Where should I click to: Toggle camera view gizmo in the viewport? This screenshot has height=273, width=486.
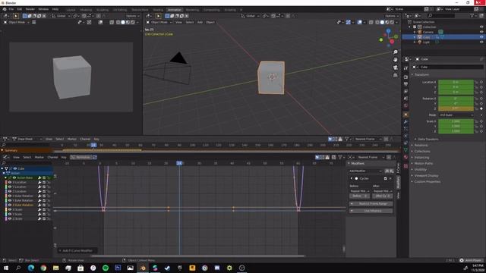395,67
